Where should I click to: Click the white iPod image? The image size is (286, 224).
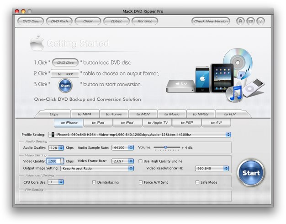coord(254,88)
